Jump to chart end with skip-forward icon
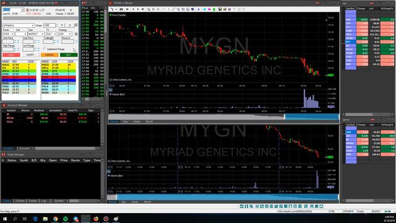Viewport: 396px width, 223px height. click(143, 9)
